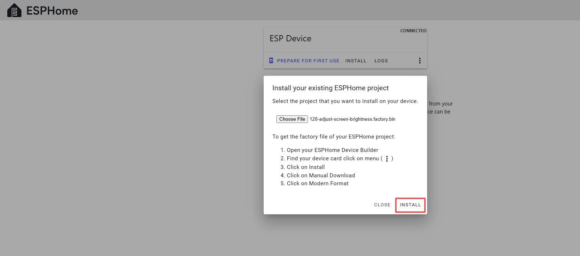Viewport: 580px width, 256px height.
Task: Click the ESP Device card title
Action: click(290, 38)
